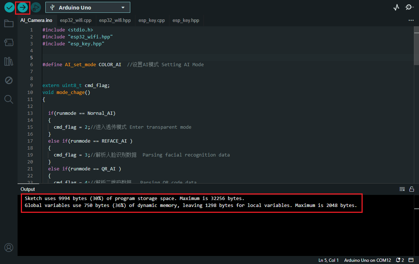Click the "Enter transparent mode" comment

(160, 127)
